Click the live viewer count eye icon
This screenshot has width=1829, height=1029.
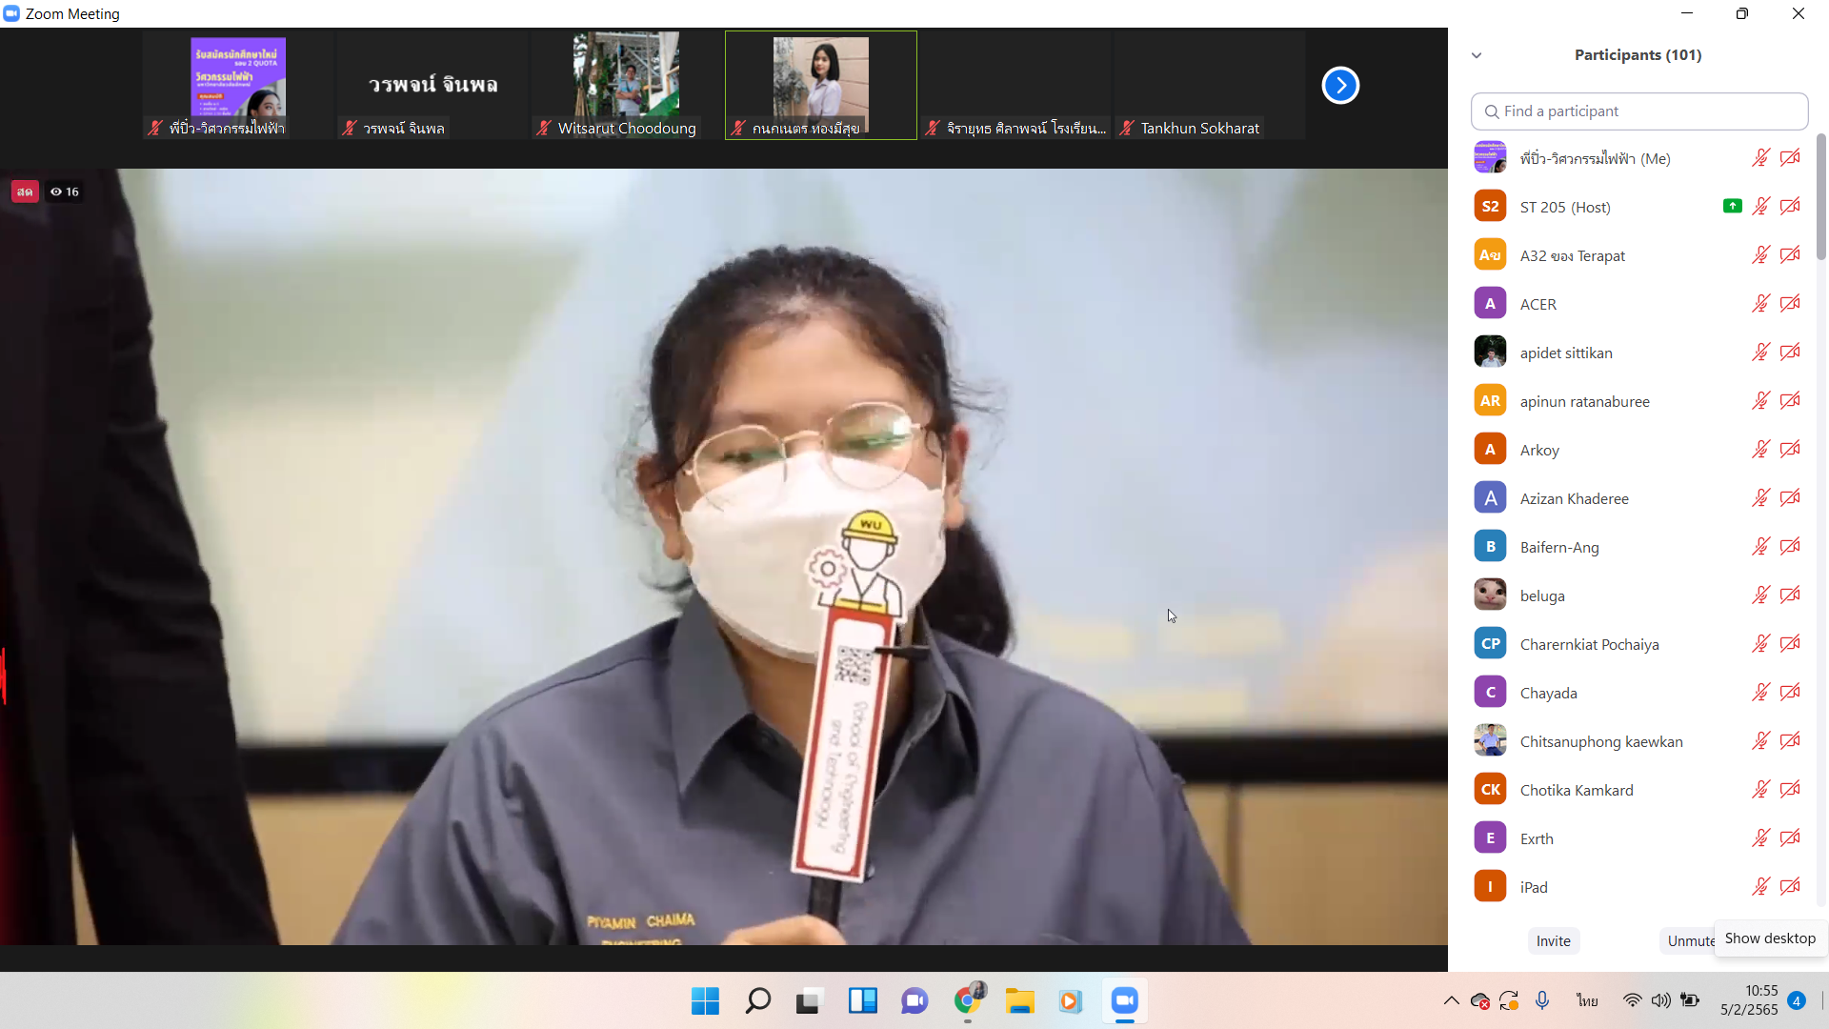56,192
